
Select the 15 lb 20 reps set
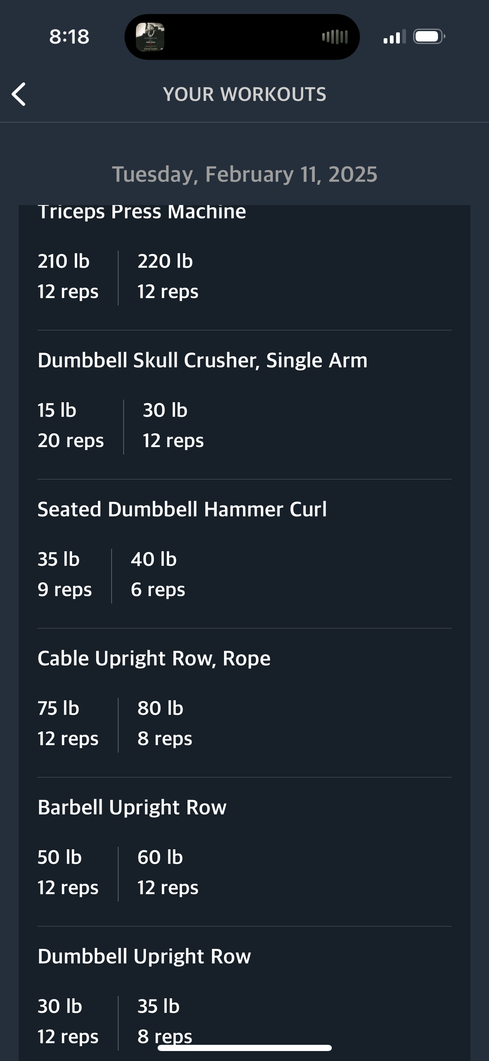coord(71,425)
